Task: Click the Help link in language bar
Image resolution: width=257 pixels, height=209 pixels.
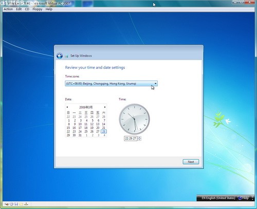Action: (x=246, y=198)
